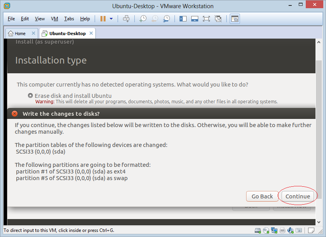Click the printer status icon
Image resolution: width=326 pixels, height=237 pixels.
pos(282,230)
